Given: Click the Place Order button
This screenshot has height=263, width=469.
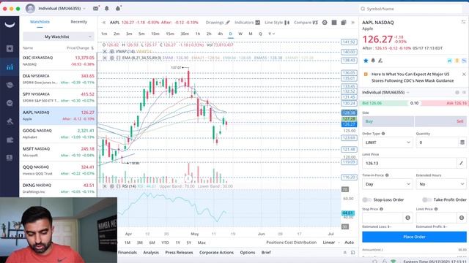Looking at the screenshot, I should [414, 237].
